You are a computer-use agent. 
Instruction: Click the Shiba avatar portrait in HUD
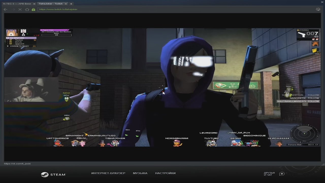point(11,33)
